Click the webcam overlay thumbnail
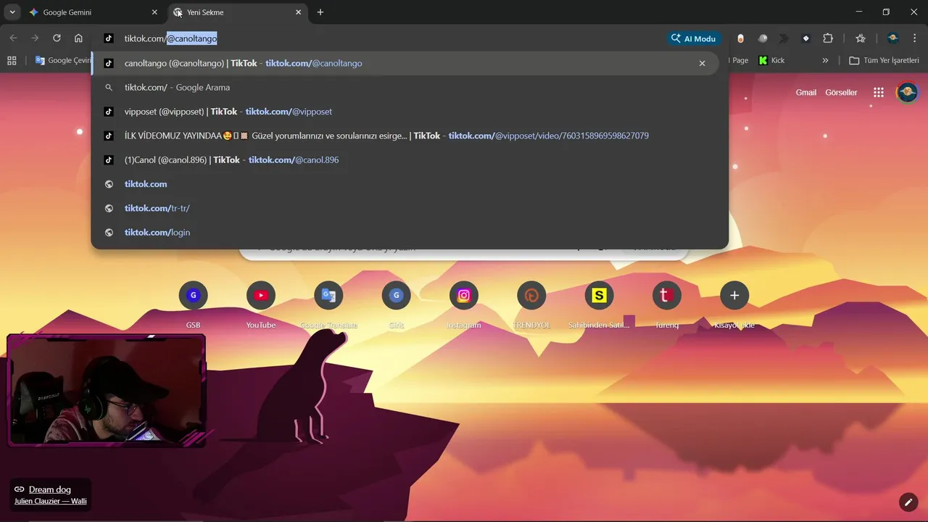Viewport: 928px width, 522px height. click(107, 389)
